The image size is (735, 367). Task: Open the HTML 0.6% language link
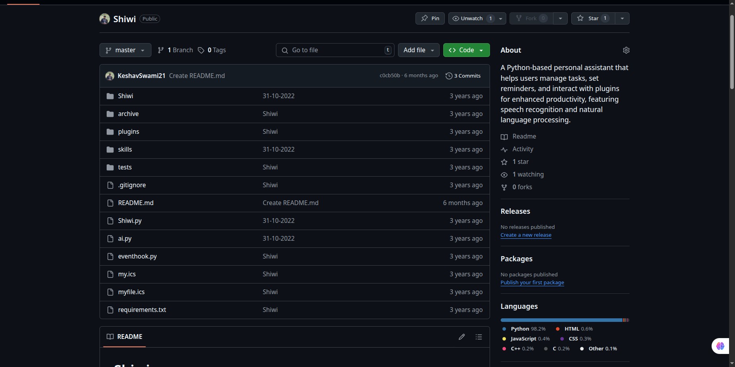click(574, 329)
